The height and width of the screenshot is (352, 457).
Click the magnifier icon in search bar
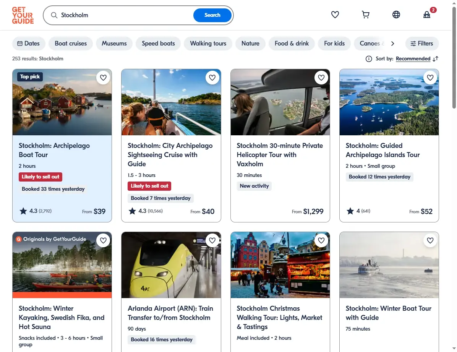54,15
